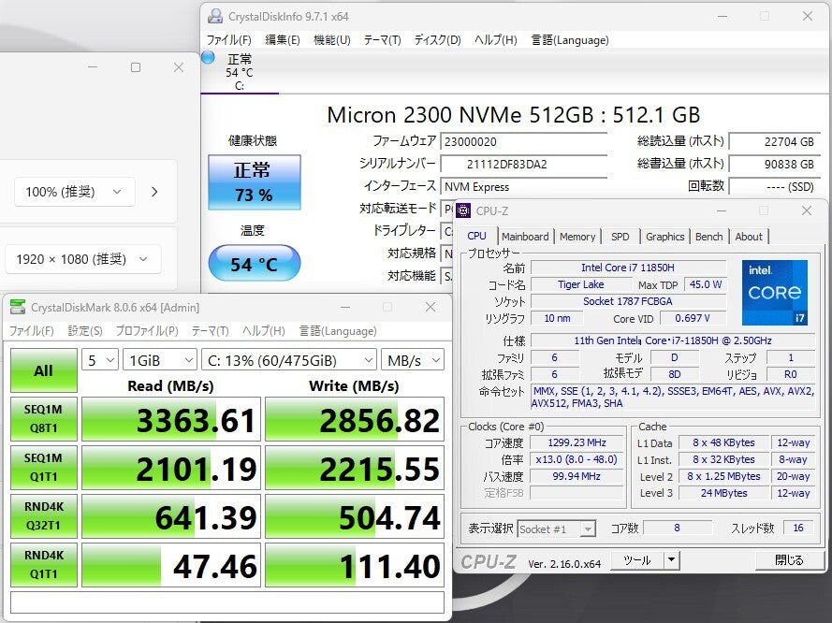The height and width of the screenshot is (623, 832).
Task: Click the thread count value 16
Action: click(798, 529)
